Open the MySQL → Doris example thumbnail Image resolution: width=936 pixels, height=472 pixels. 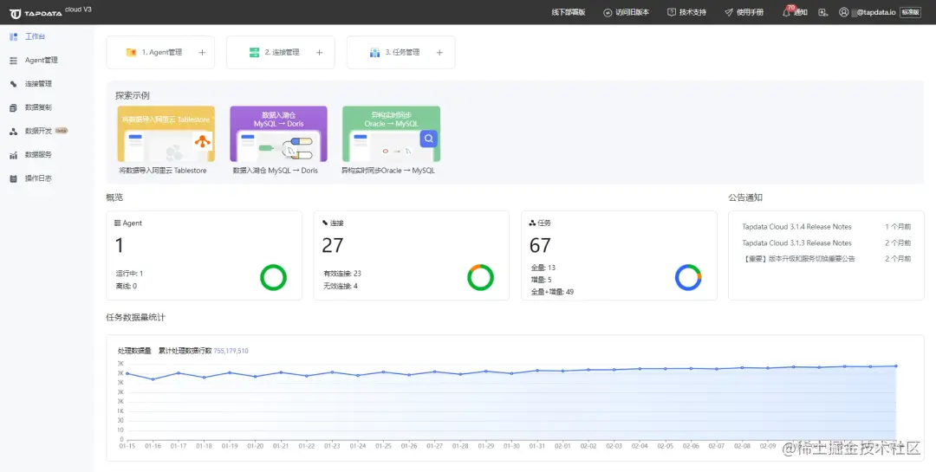[278, 133]
